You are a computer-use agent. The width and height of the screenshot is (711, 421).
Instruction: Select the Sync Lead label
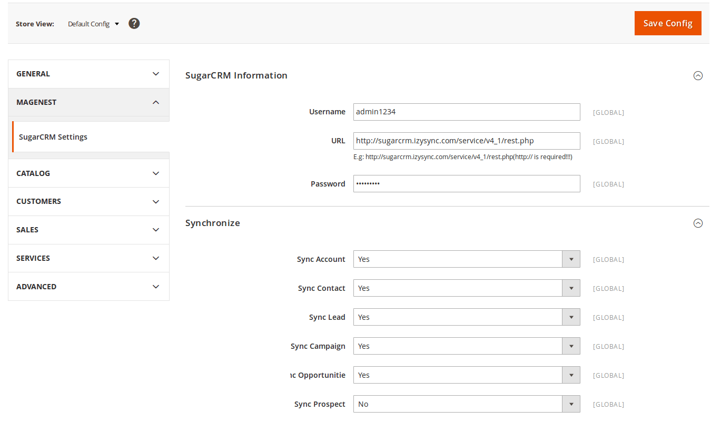click(x=327, y=317)
